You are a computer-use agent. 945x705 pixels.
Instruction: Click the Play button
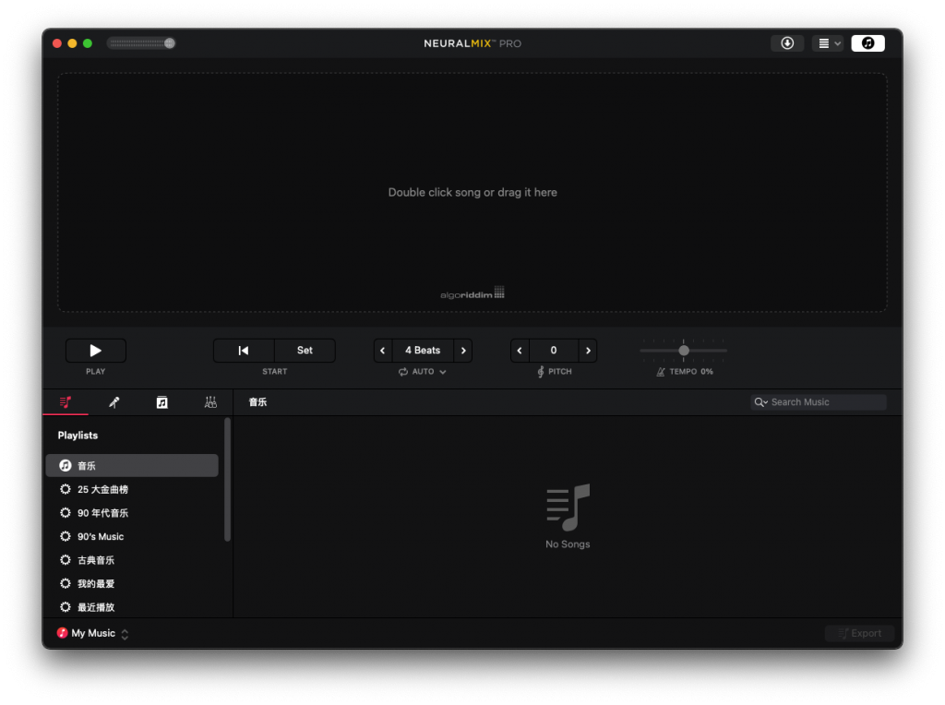click(95, 350)
